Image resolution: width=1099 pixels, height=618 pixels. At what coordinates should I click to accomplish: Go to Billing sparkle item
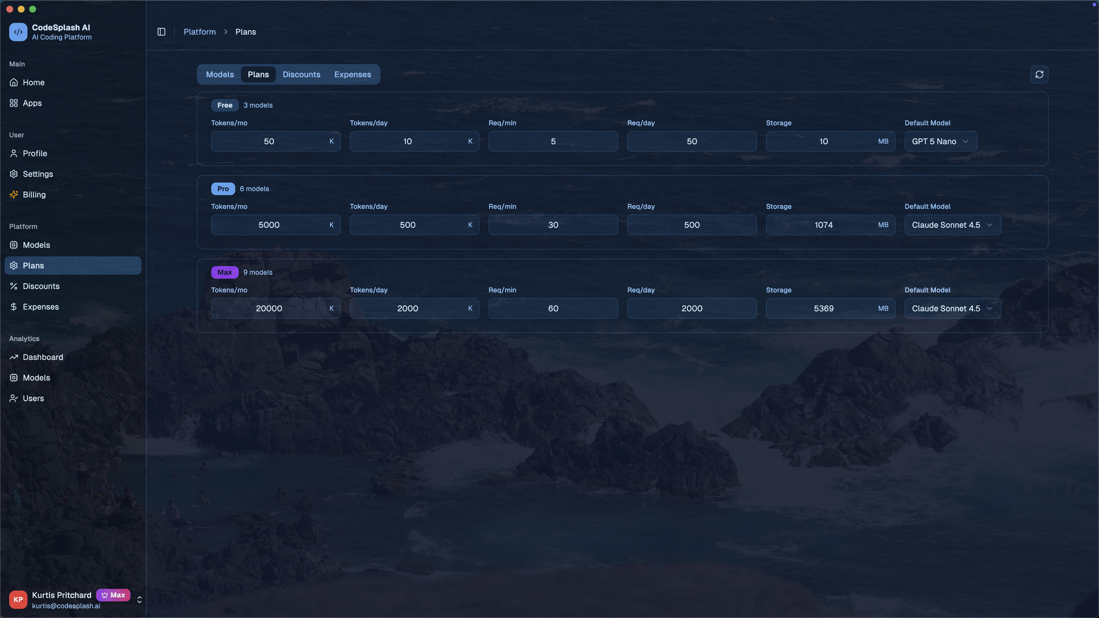click(34, 195)
